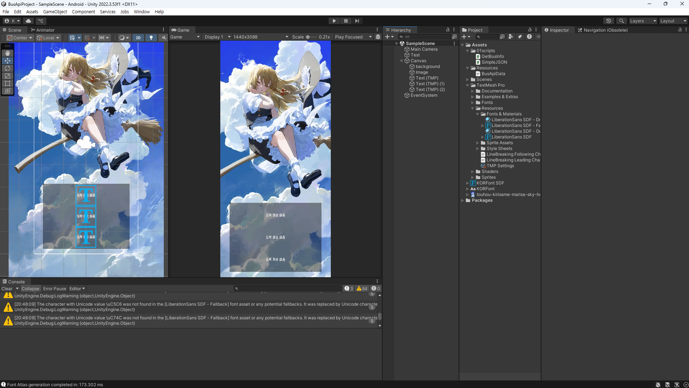The height and width of the screenshot is (388, 689).
Task: Collapse the TextMesh Pro folder
Action: pos(467,85)
